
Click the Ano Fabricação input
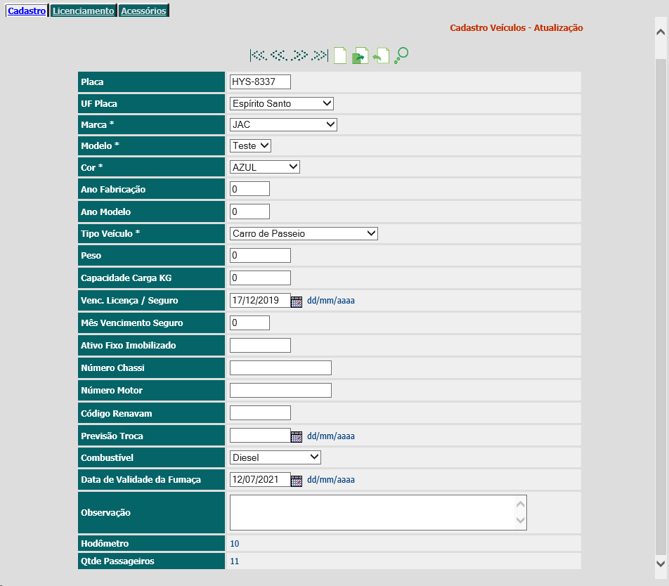pos(249,189)
